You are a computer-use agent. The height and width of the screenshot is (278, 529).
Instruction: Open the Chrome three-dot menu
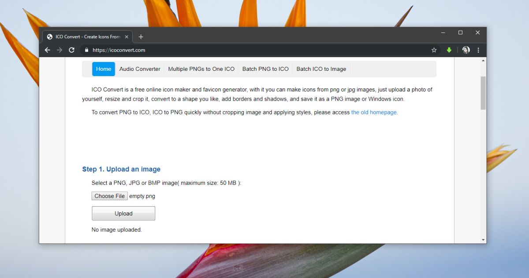[478, 50]
